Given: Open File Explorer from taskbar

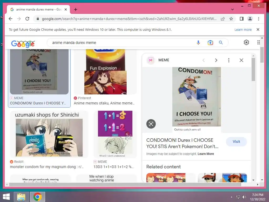Looking at the screenshot, I should pyautogui.click(x=21, y=197).
